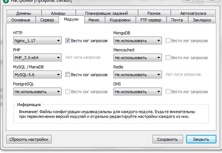This screenshot has width=222, height=153.
Task: Expand the MySQL-5.6 module dropdown
Action: click(x=37, y=75)
